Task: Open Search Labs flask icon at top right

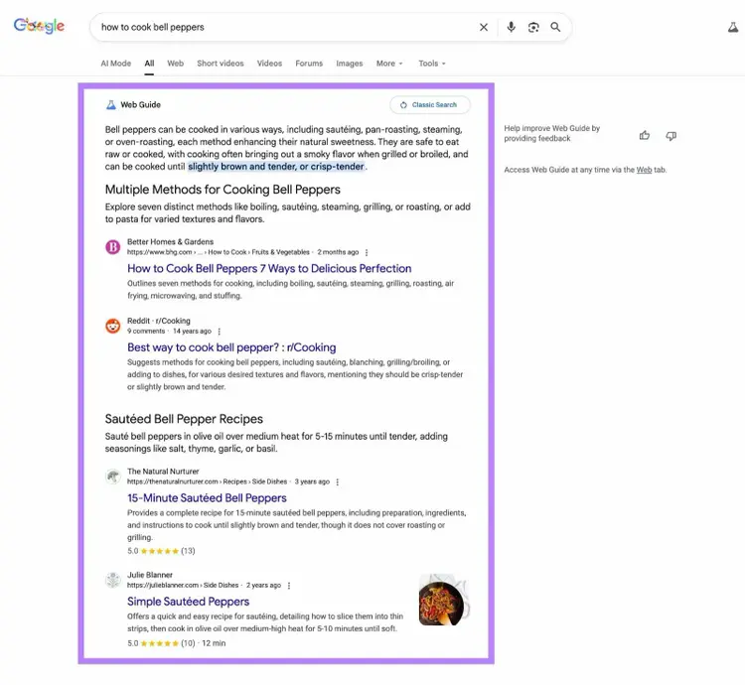Action: (734, 28)
